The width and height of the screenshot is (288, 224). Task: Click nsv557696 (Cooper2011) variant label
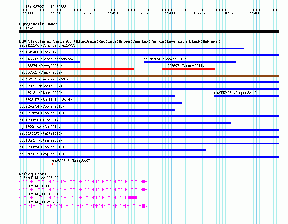point(165,59)
